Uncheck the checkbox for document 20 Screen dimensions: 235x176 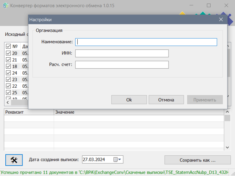[x=8, y=53]
